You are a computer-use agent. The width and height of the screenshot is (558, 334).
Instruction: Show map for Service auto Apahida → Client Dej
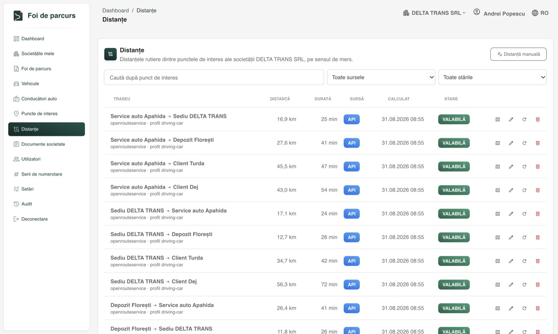[x=497, y=190]
